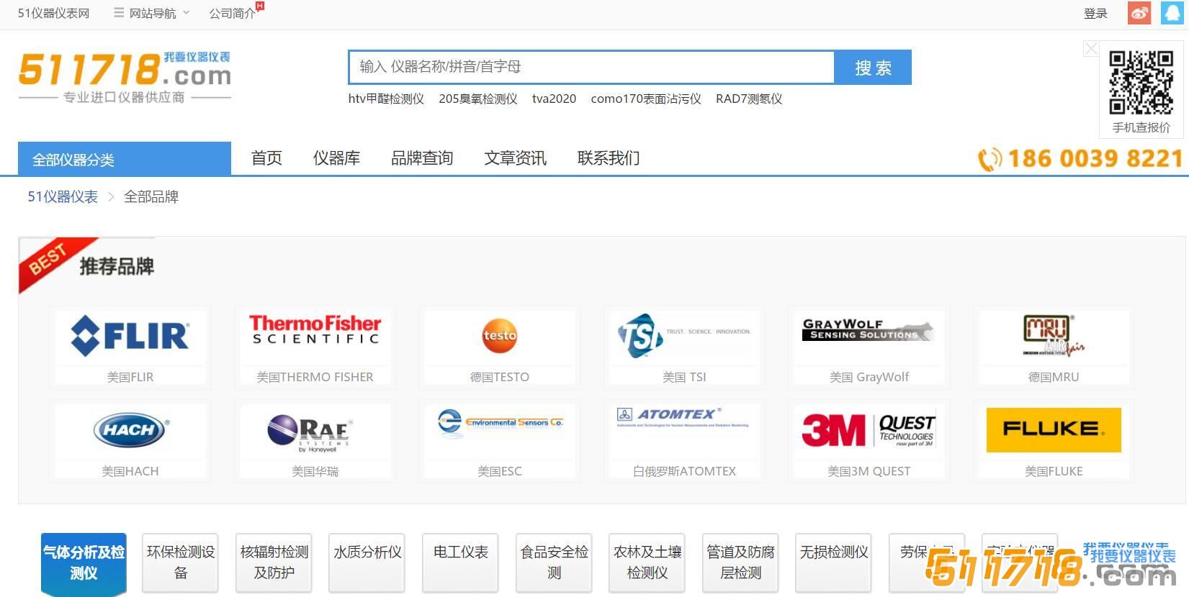1189x597 pixels.
Task: Open the Testo brand logo
Action: (x=500, y=336)
